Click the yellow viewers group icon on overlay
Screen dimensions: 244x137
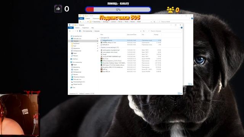(x=170, y=10)
